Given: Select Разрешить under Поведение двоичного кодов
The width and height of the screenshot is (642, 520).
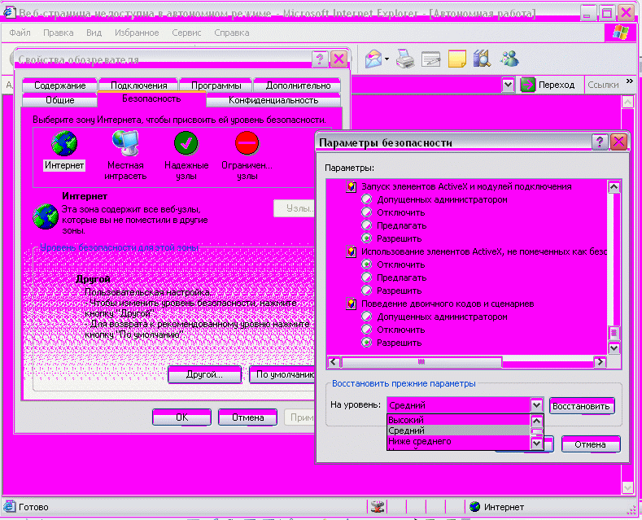Looking at the screenshot, I should click(366, 343).
